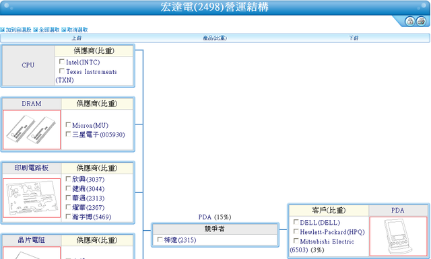Click the 印刷電路板 circuit board thumbnail
The height and width of the screenshot is (259, 431).
pos(32,198)
